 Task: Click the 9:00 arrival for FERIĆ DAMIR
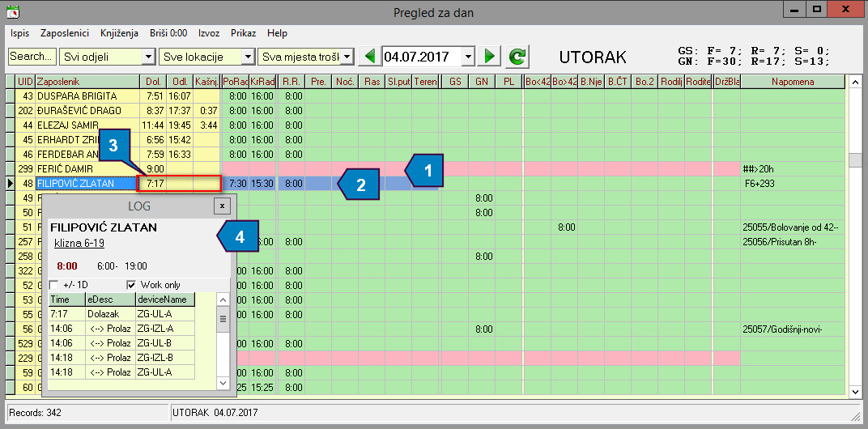(152, 168)
